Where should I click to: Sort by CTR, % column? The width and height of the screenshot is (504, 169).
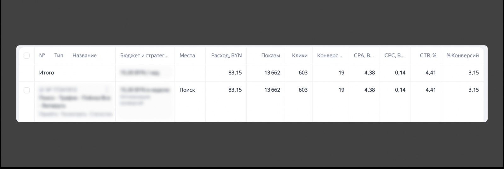pyautogui.click(x=428, y=55)
